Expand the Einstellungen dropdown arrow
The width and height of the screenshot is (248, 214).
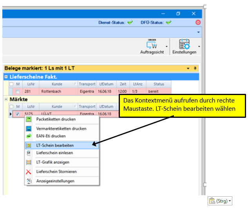click(x=200, y=46)
